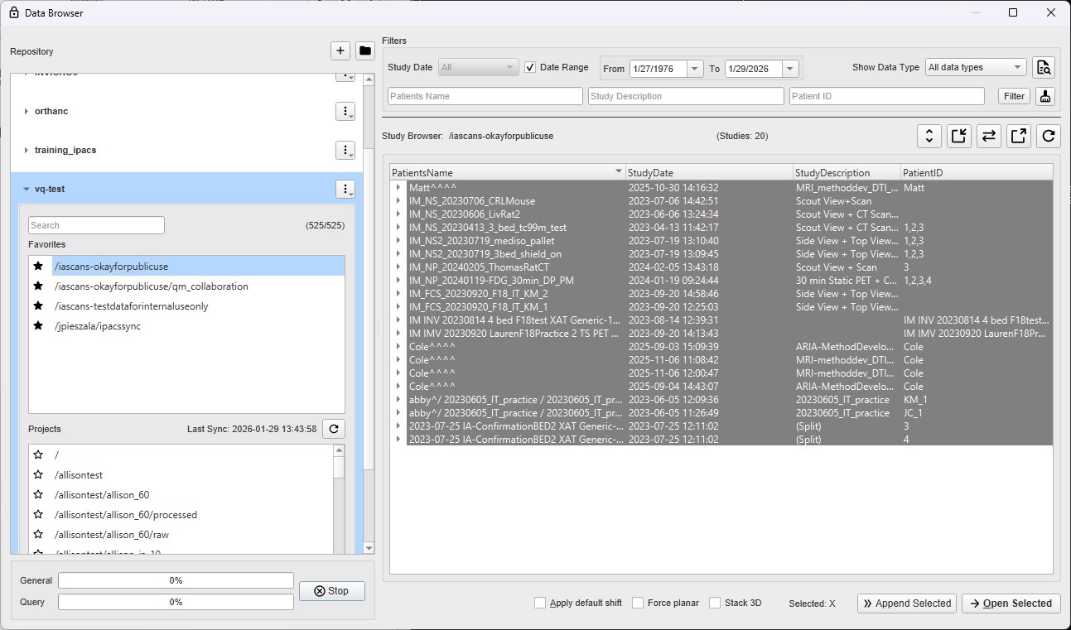The height and width of the screenshot is (630, 1071).
Task: Enable the Apply default shift checkbox
Action: pos(540,604)
